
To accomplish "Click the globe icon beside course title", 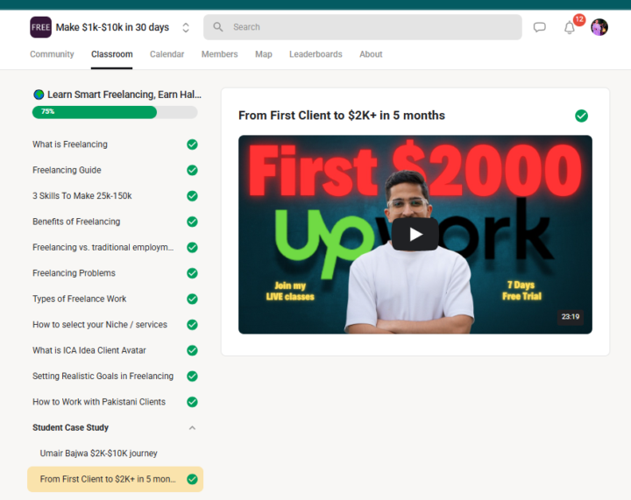I will 39,95.
